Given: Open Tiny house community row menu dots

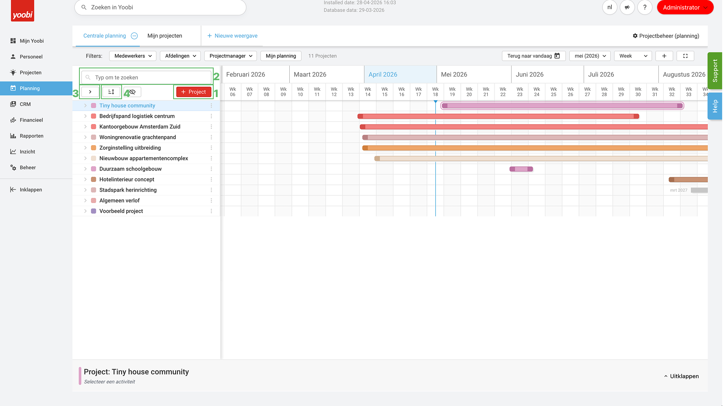Looking at the screenshot, I should point(212,106).
